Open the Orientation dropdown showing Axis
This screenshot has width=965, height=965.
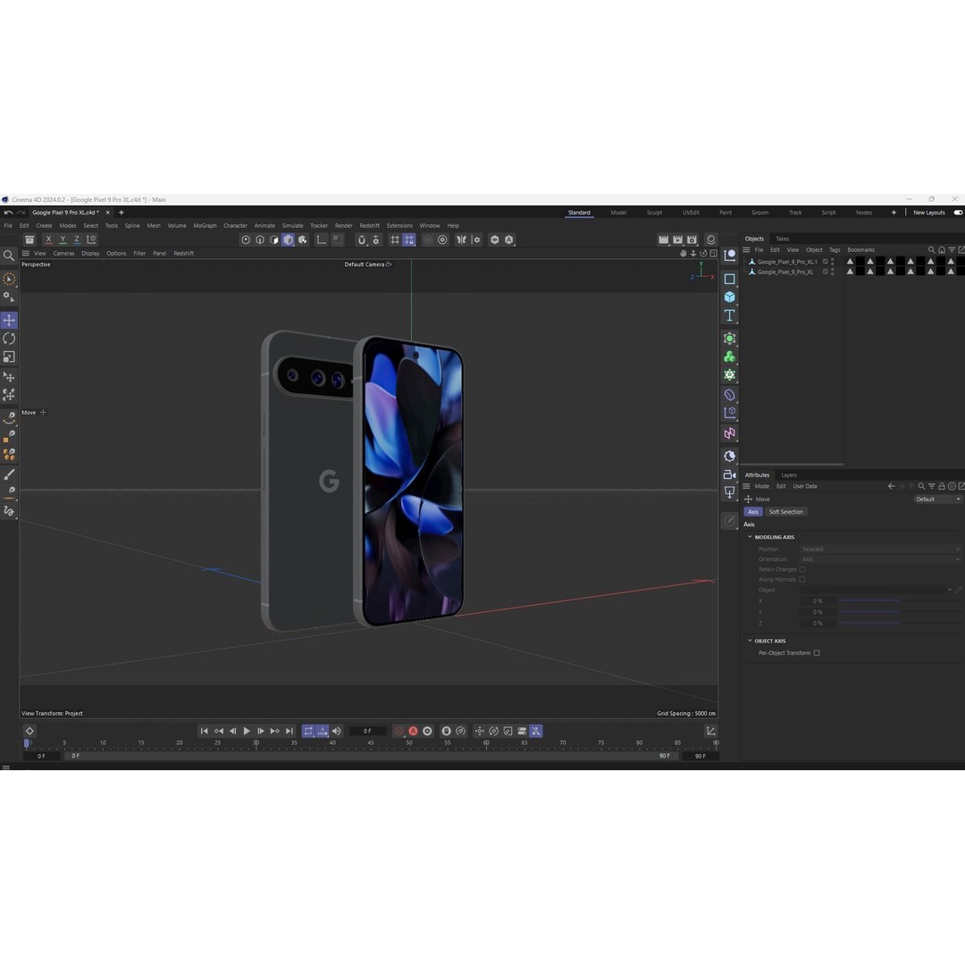pos(881,559)
